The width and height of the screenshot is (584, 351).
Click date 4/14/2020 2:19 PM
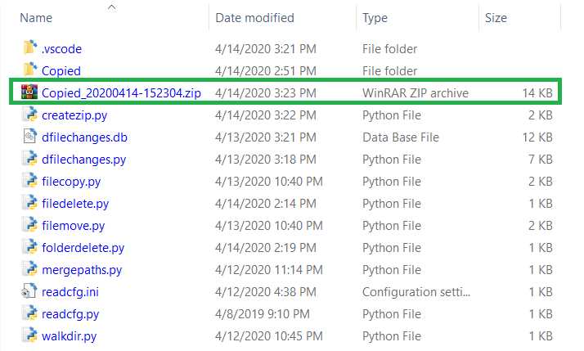266,248
